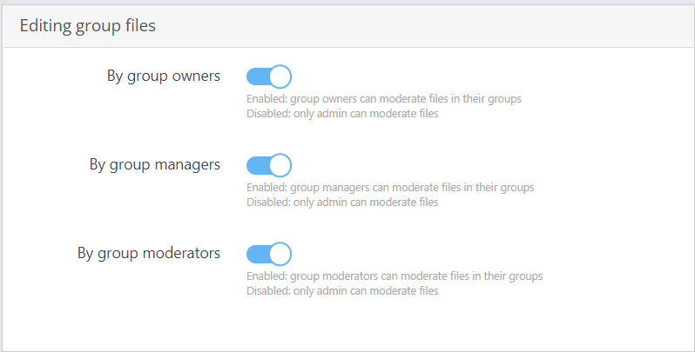The height and width of the screenshot is (352, 695).
Task: Click "Disabled: only admin" hint under group managers
Action: [x=342, y=203]
